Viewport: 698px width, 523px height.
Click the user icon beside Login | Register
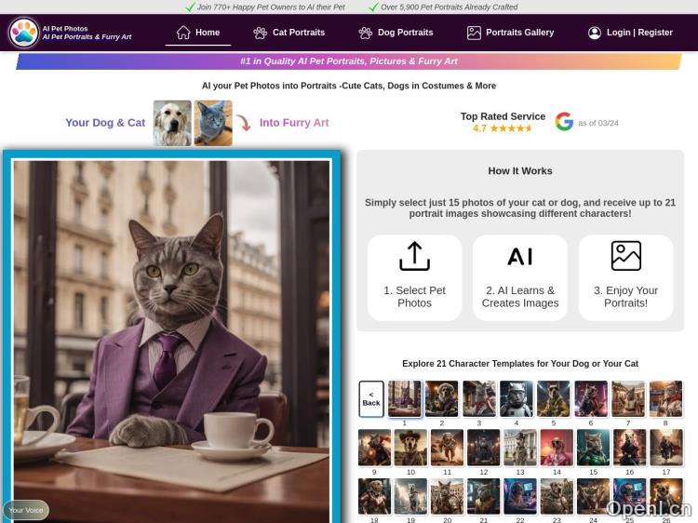(595, 33)
